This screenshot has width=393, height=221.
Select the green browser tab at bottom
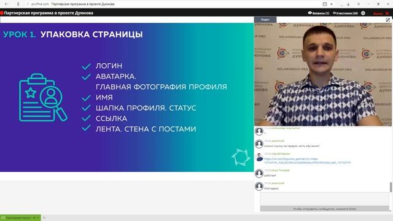[x=20, y=218]
